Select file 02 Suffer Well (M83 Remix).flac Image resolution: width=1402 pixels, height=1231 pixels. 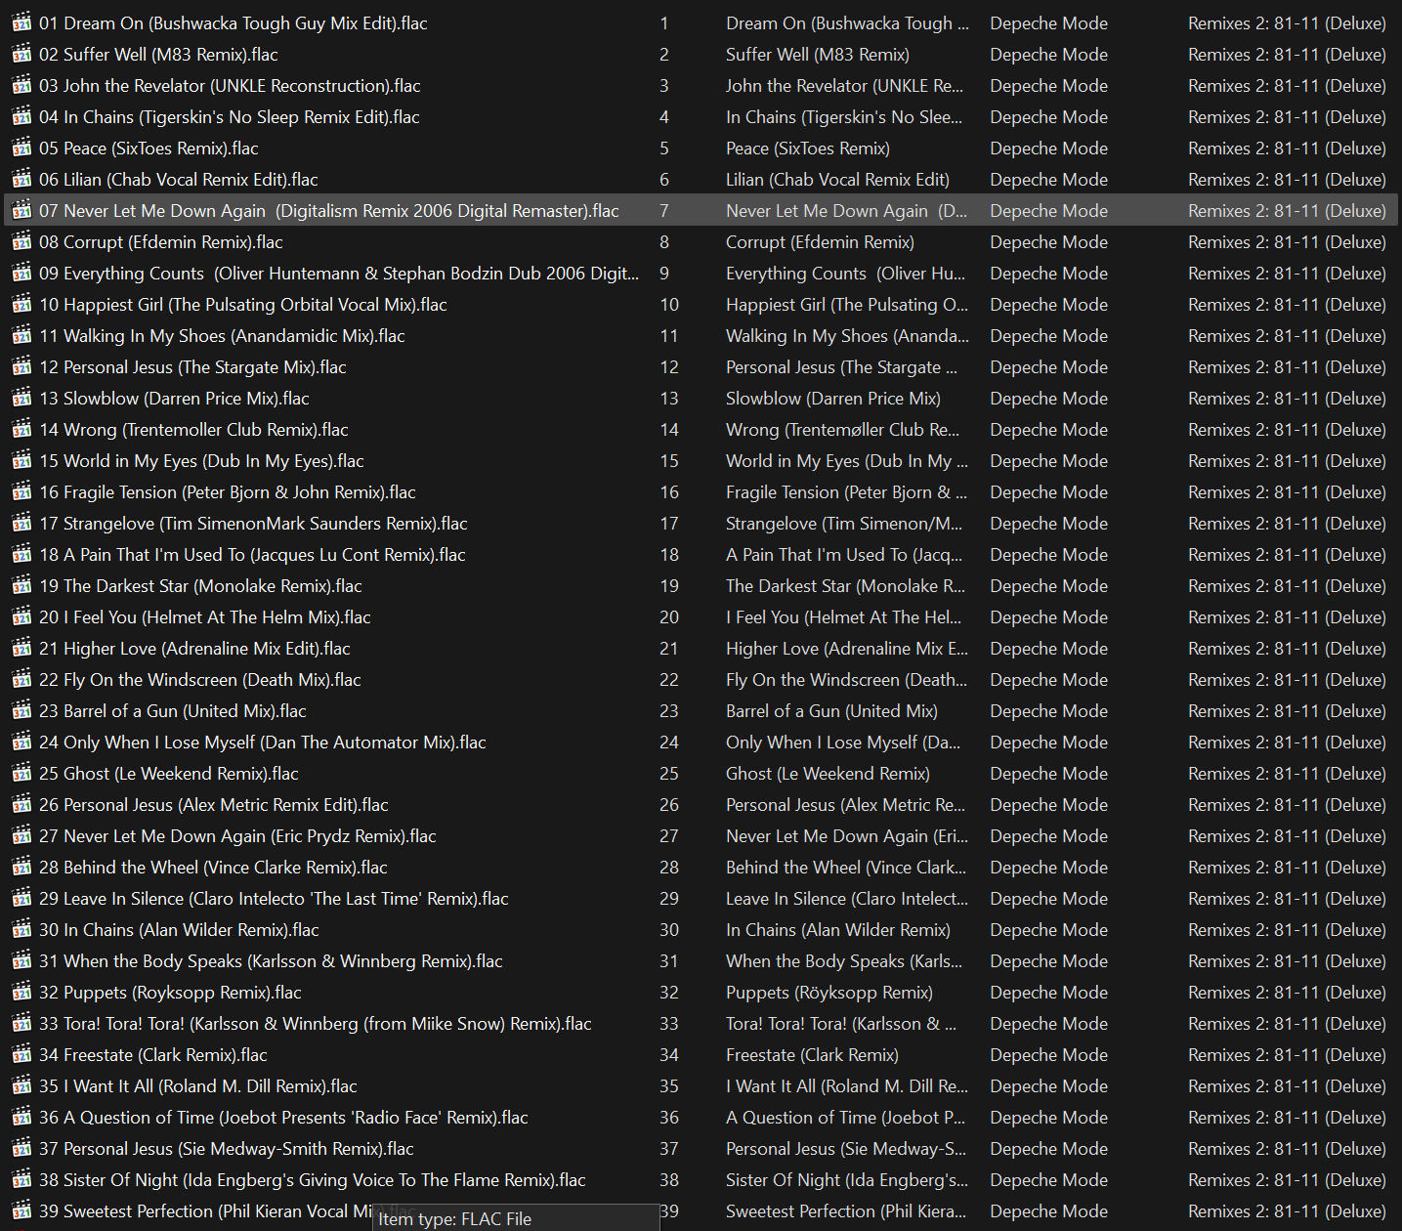click(x=158, y=55)
